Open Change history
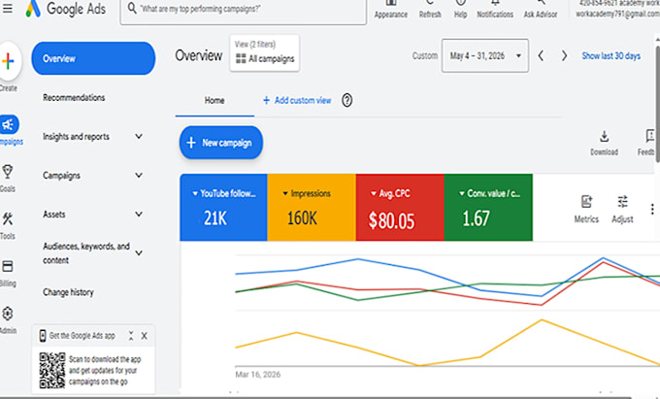Image resolution: width=660 pixels, height=399 pixels. 68,292
